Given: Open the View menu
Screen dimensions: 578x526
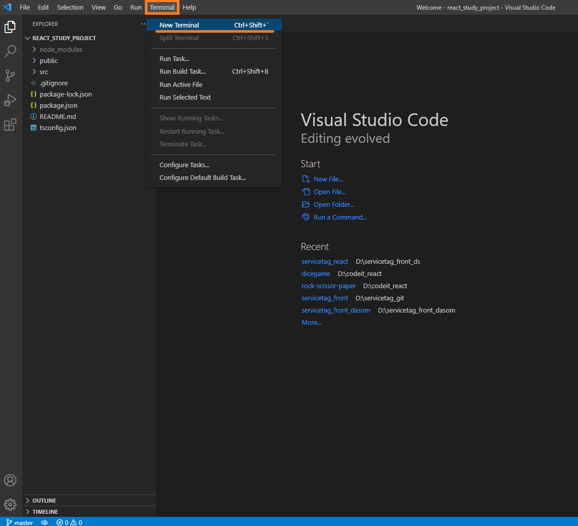Looking at the screenshot, I should (99, 8).
